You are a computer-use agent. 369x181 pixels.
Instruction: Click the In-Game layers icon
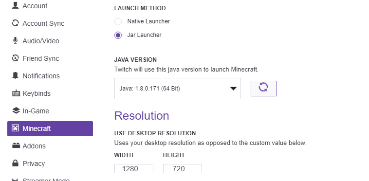click(16, 111)
